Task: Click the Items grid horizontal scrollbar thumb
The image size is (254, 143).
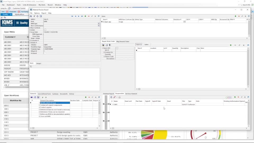Action: [105, 38]
